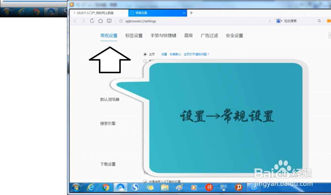The image size is (331, 195).
Task: Click the browser forward arrow
Action: click(84, 21)
